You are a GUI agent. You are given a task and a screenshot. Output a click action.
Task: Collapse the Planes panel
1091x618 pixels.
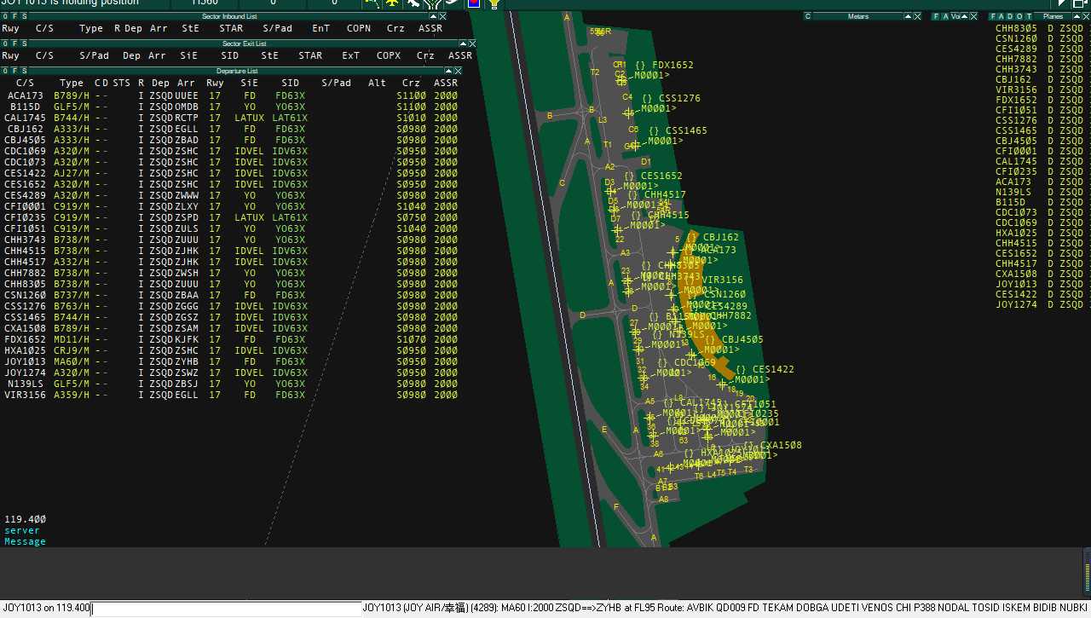pyautogui.click(x=1077, y=16)
